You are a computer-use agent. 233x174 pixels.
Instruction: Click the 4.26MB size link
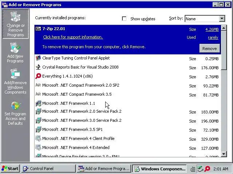pos(212,29)
